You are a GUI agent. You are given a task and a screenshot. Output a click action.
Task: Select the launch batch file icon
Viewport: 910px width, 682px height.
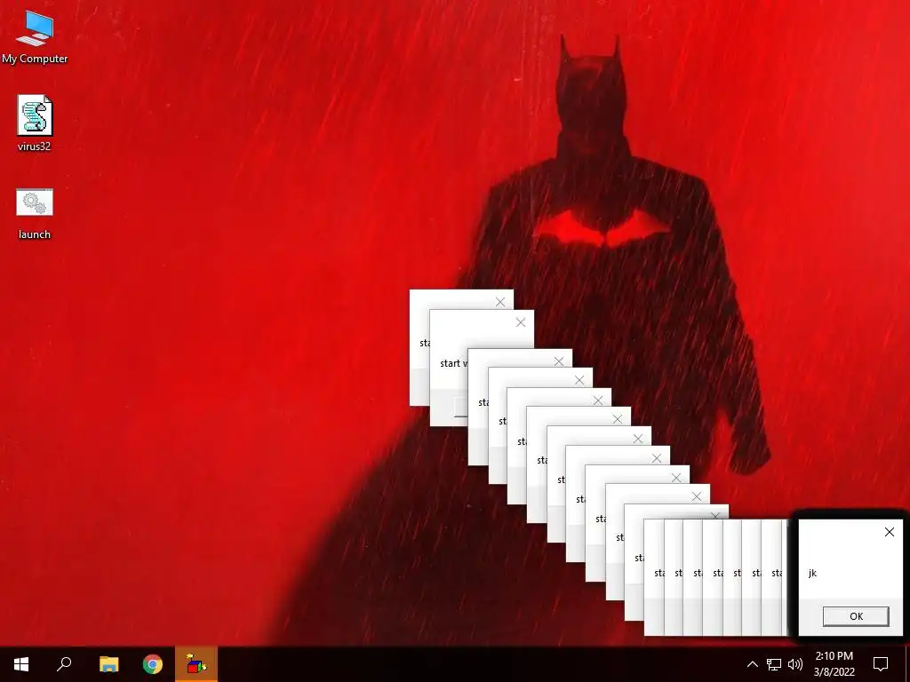(x=35, y=213)
